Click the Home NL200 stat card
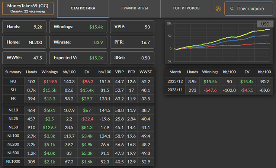The height and width of the screenshot is (168, 276). 25,42
